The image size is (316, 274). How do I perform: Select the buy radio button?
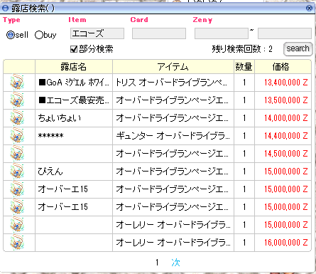(x=39, y=35)
